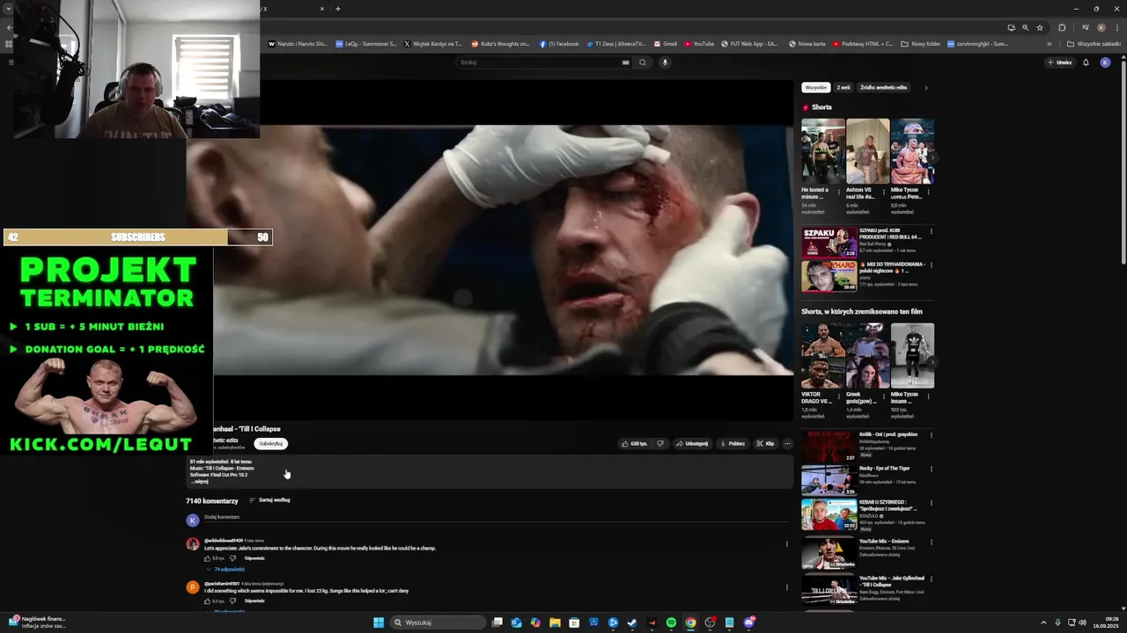Image resolution: width=1127 pixels, height=633 pixels.
Task: Open Windows Start menu
Action: pos(379,622)
